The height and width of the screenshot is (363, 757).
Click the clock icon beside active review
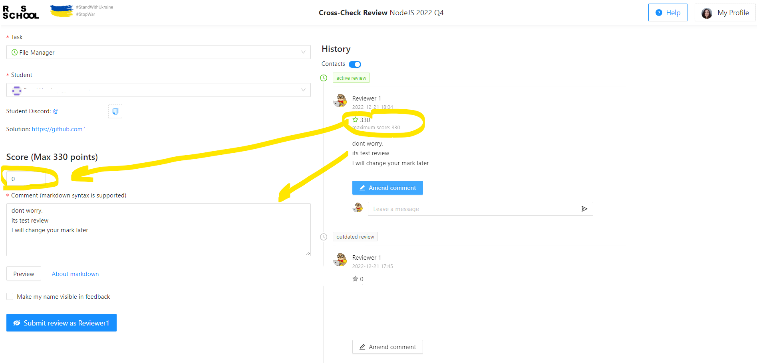click(x=323, y=78)
